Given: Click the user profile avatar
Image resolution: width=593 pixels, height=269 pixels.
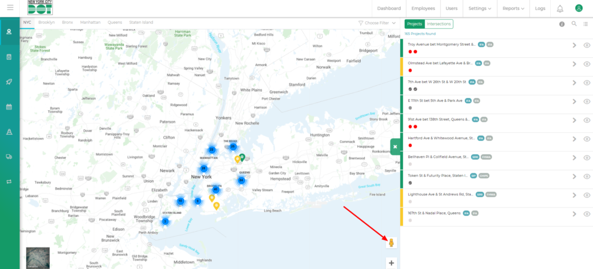Looking at the screenshot, I should (578, 9).
